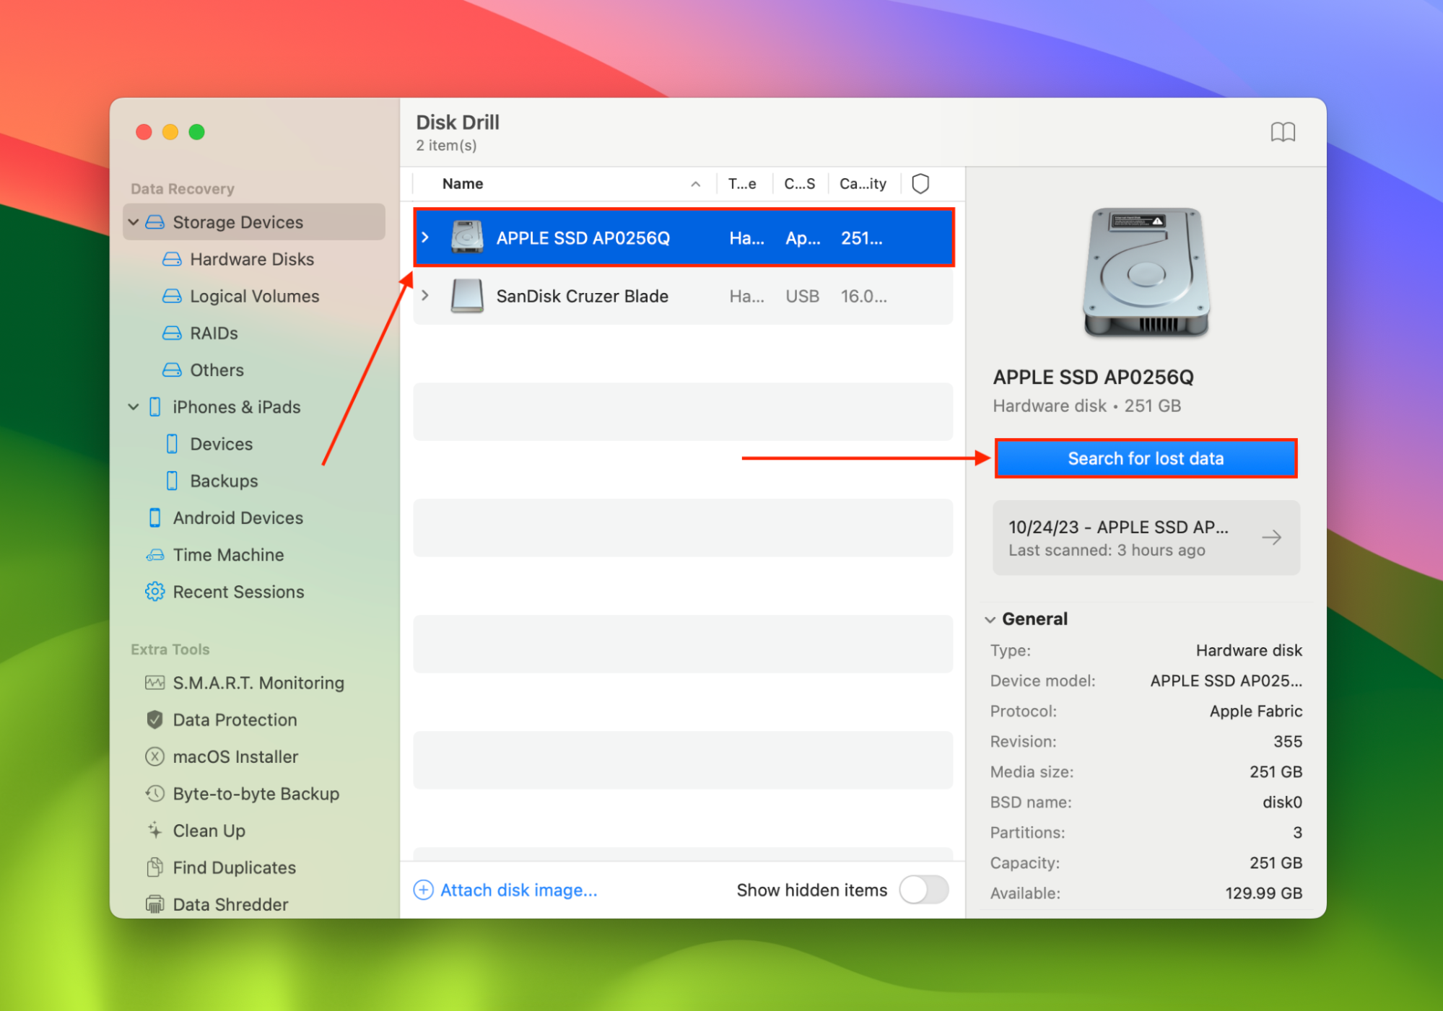The width and height of the screenshot is (1443, 1011).
Task: Open S.M.A.R.T. Monitoring label
Action: coord(258,683)
